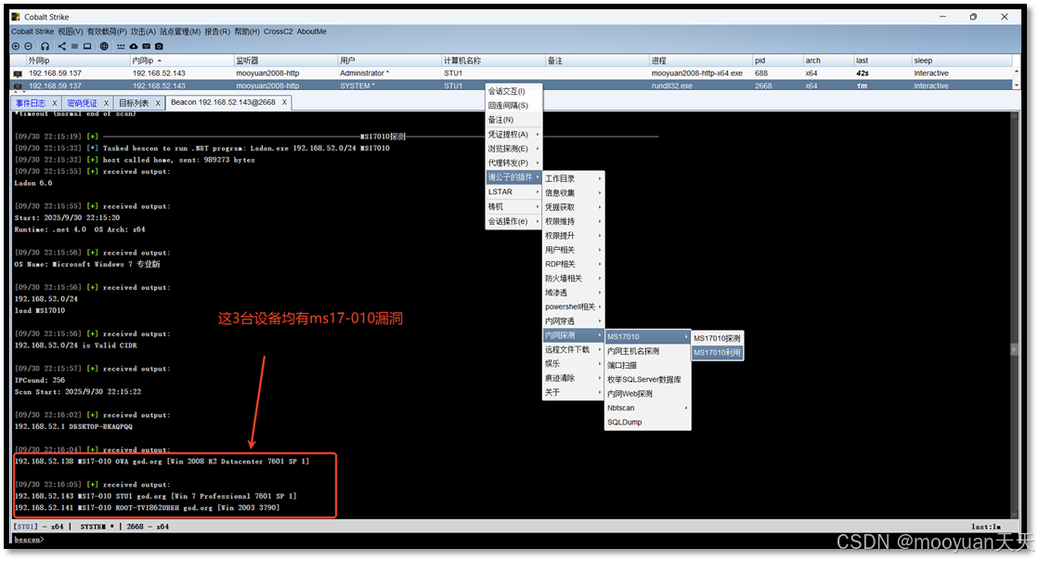This screenshot has height=561, width=1039.
Task: Open the AboutMe menu
Action: 311,32
